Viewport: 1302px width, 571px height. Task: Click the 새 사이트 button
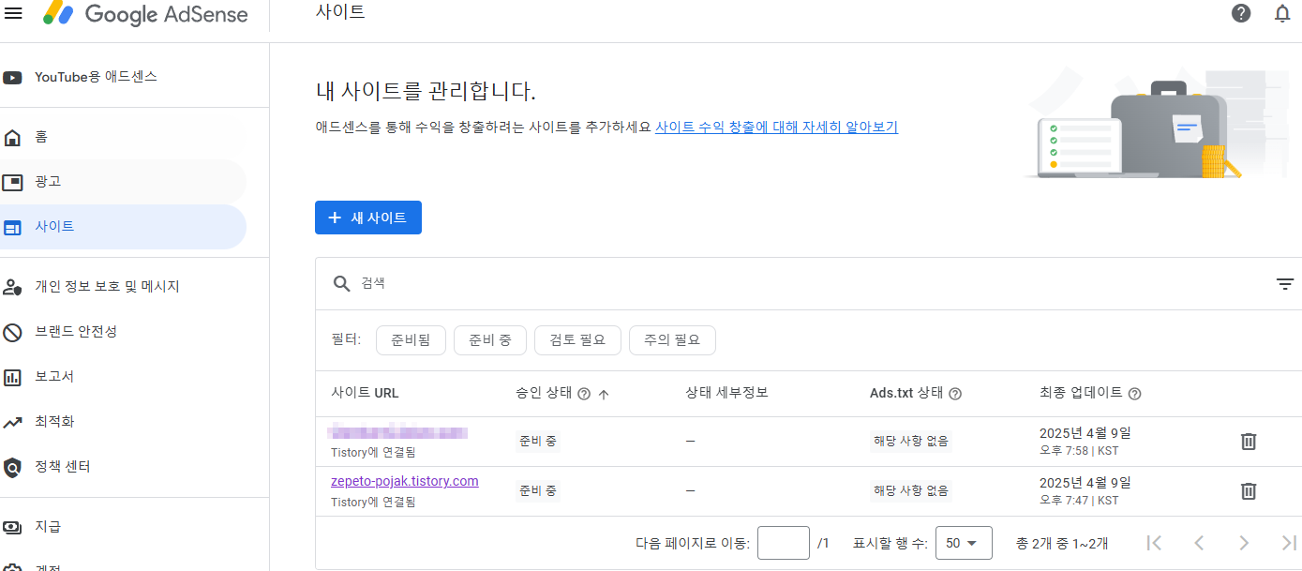click(x=368, y=218)
